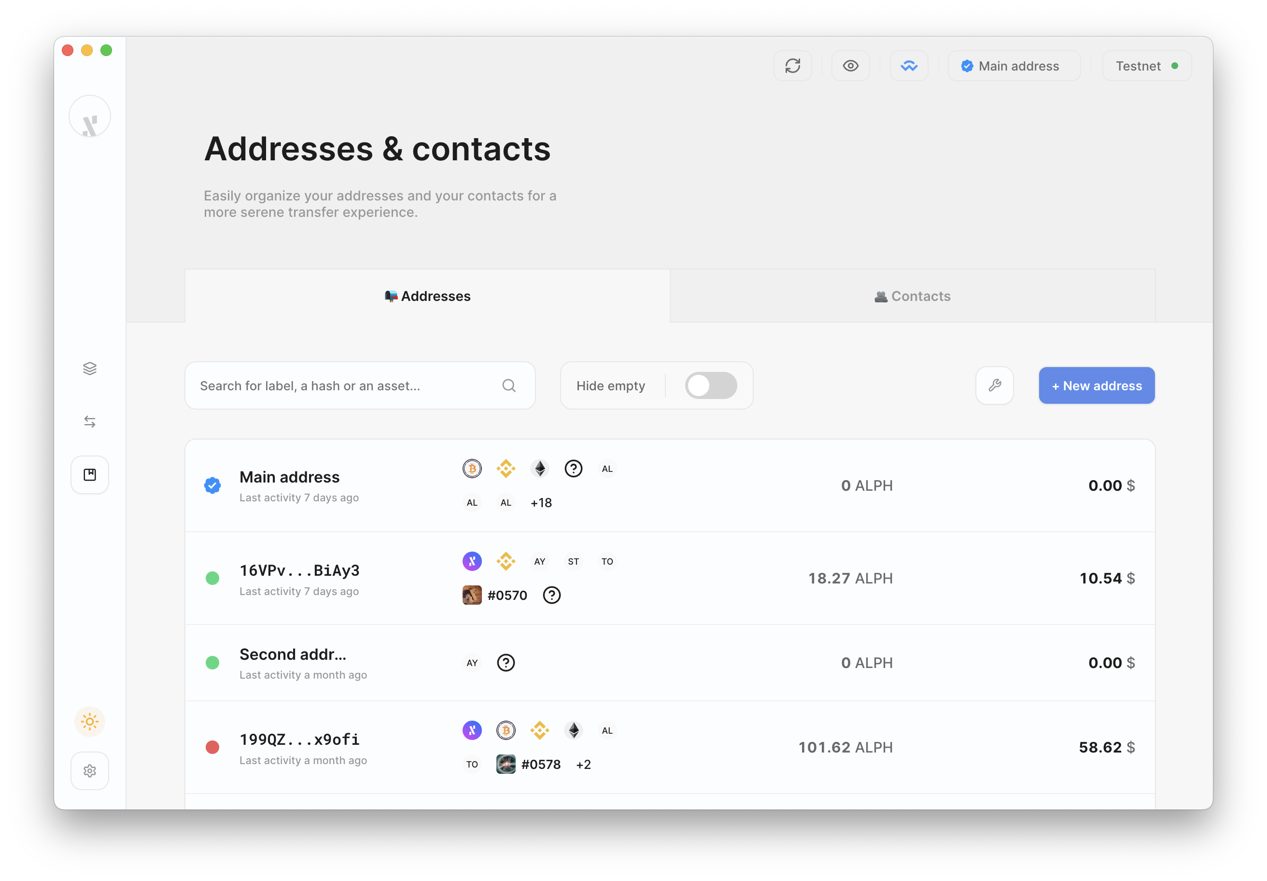Click unknown token question icon in Main address row
The width and height of the screenshot is (1267, 881).
pos(573,469)
